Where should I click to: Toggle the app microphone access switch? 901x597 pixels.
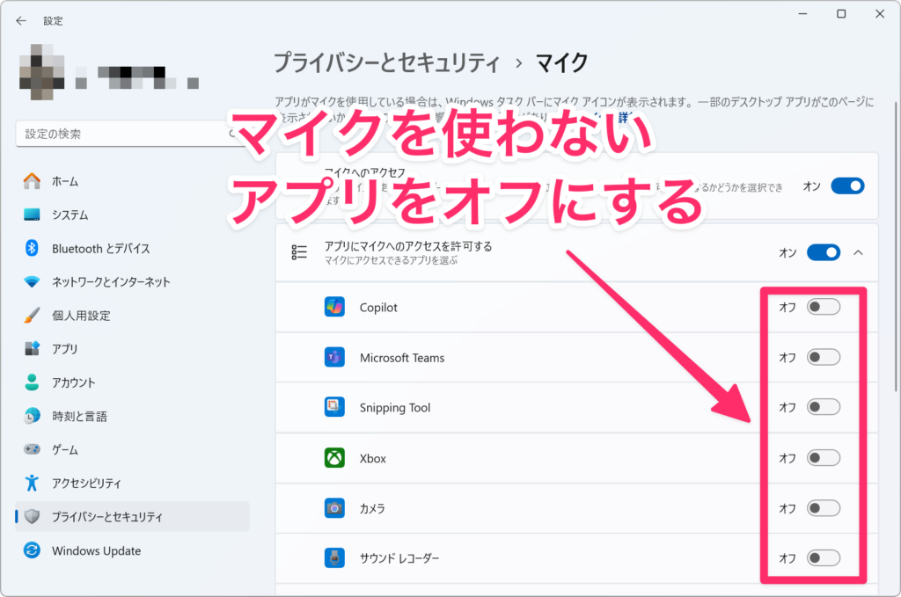824,252
